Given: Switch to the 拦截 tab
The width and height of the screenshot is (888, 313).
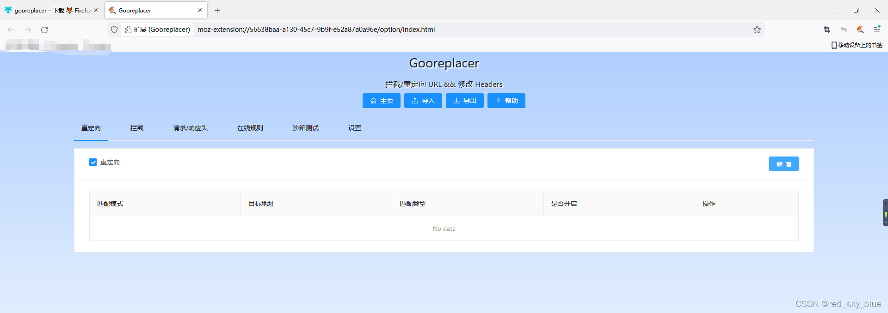Looking at the screenshot, I should pyautogui.click(x=137, y=128).
